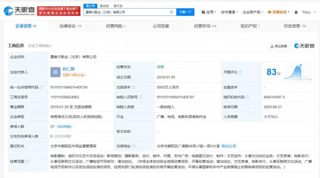Open help icon beside 注册地址
This screenshot has height=178, width=320.
(x=134, y=146)
